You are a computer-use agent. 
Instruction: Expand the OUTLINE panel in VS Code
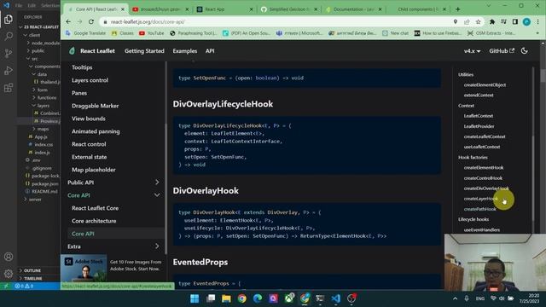pyautogui.click(x=32, y=270)
